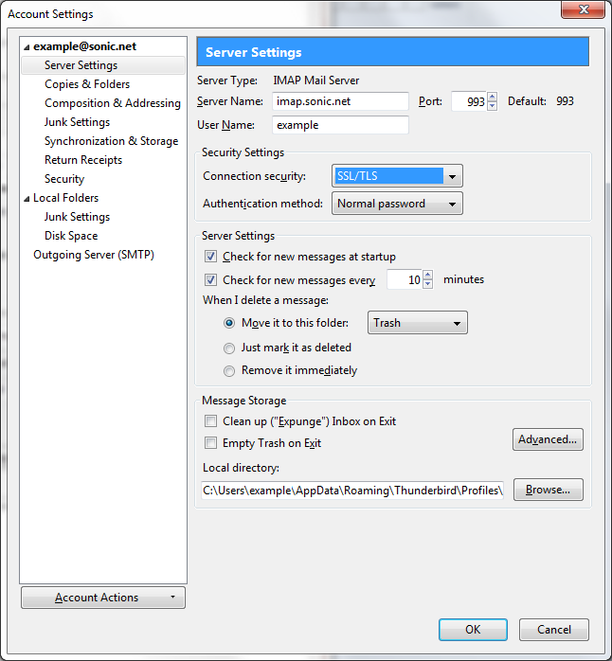Toggle Check for new messages at startup
This screenshot has height=661, width=612.
point(211,257)
